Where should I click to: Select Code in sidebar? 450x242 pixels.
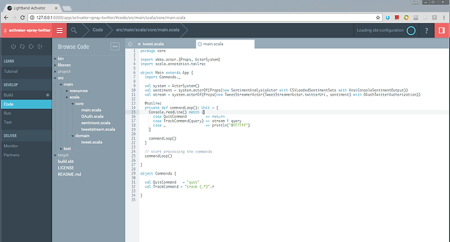[x=26, y=104]
